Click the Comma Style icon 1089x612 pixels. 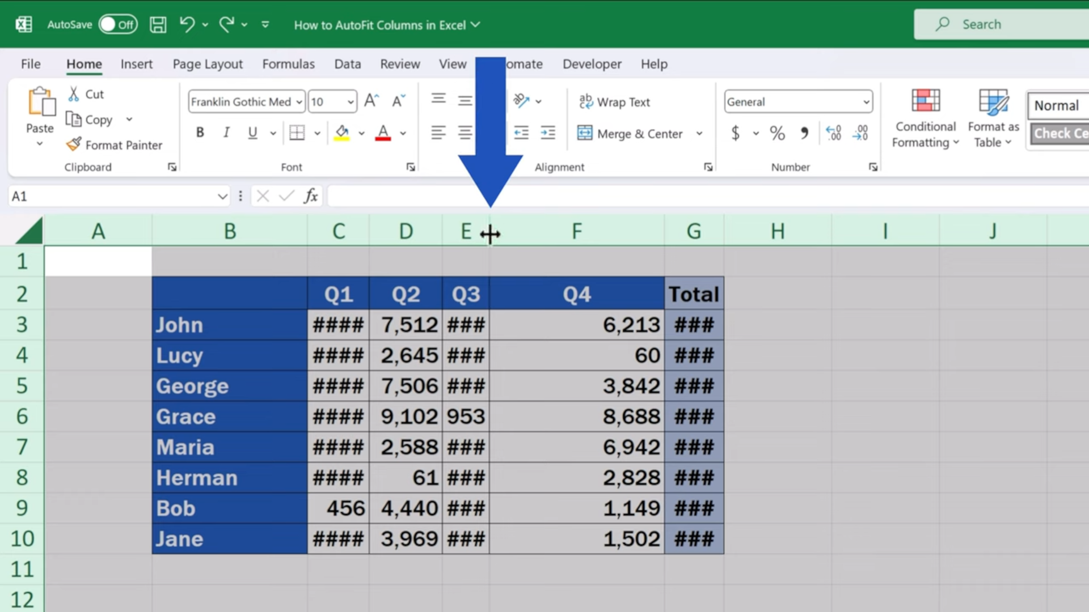pos(805,133)
